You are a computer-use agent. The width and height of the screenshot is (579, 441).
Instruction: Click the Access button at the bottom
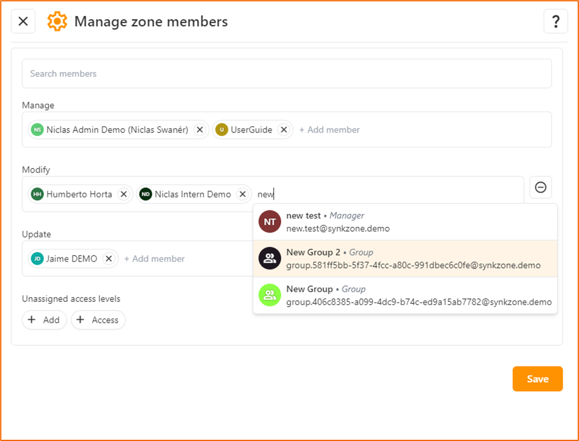(x=98, y=320)
